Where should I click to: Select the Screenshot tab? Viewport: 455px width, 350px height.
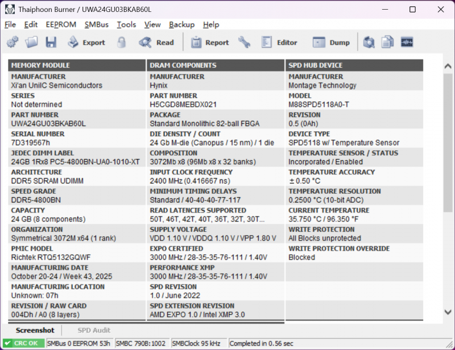[35, 330]
